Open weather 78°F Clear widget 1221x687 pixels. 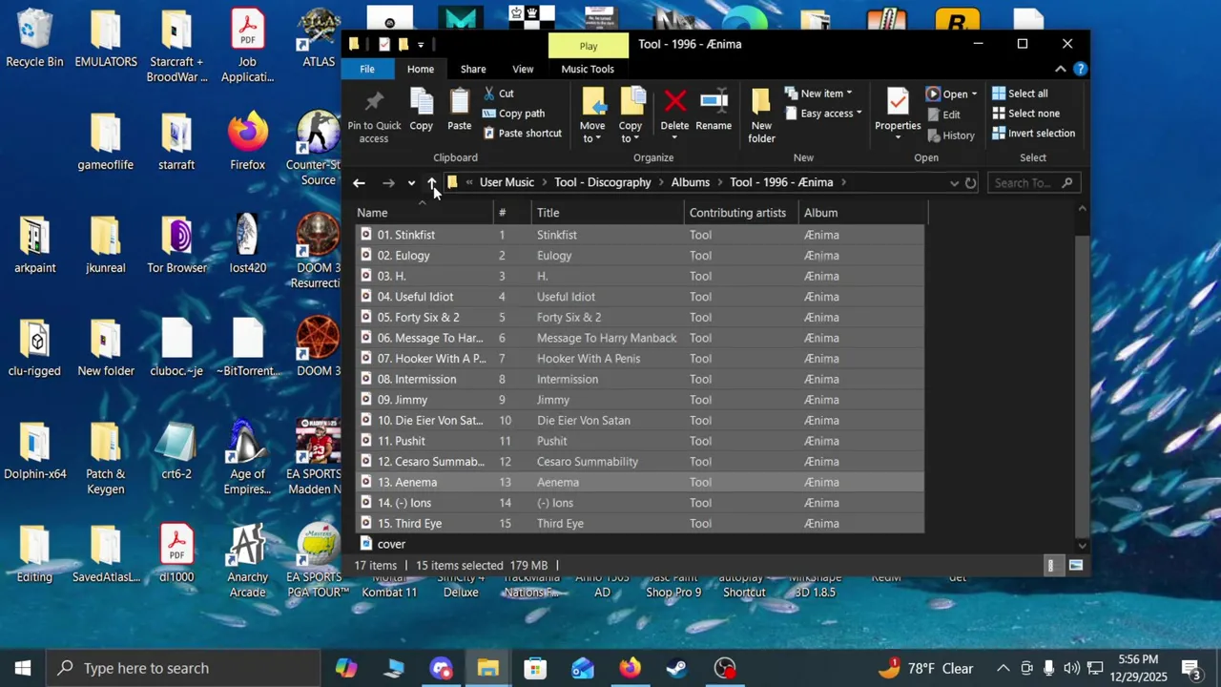[x=926, y=668]
